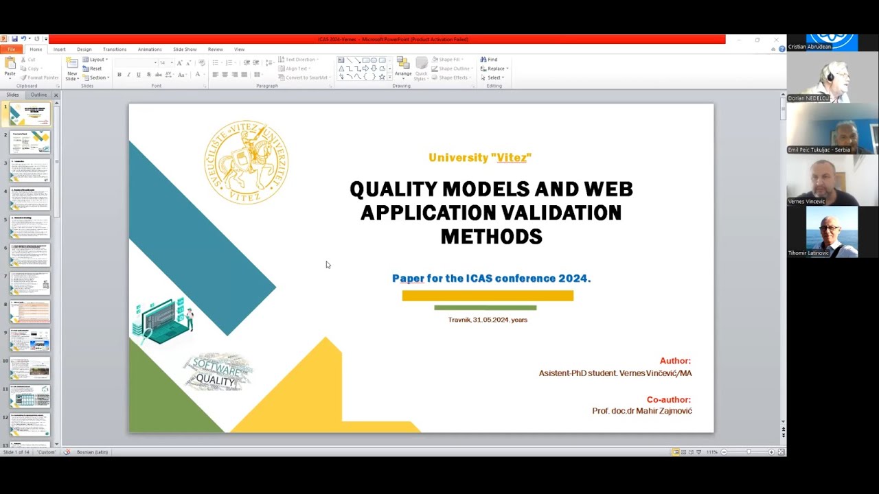Open the Transitions ribbon tab
This screenshot has height=494, width=879.
pyautogui.click(x=115, y=49)
